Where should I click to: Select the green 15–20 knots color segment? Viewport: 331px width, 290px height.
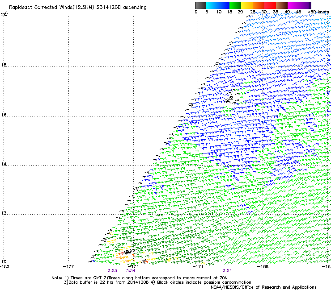click(x=235, y=5)
